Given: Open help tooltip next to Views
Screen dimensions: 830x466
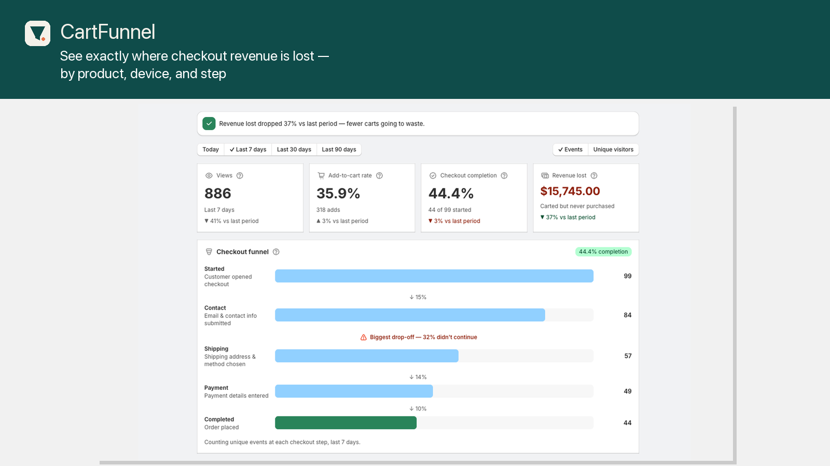Looking at the screenshot, I should pyautogui.click(x=240, y=176).
